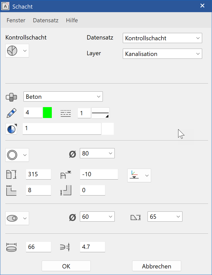
Task: Click the cover diameter icon beside 66
Action: (11, 247)
